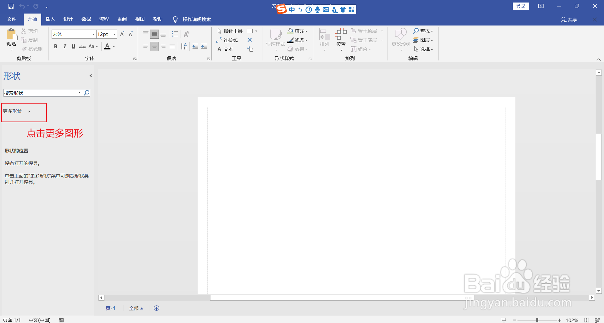Screen dimensions: 604x323
Task: Switch to the Process (流程) tab
Action: point(104,19)
